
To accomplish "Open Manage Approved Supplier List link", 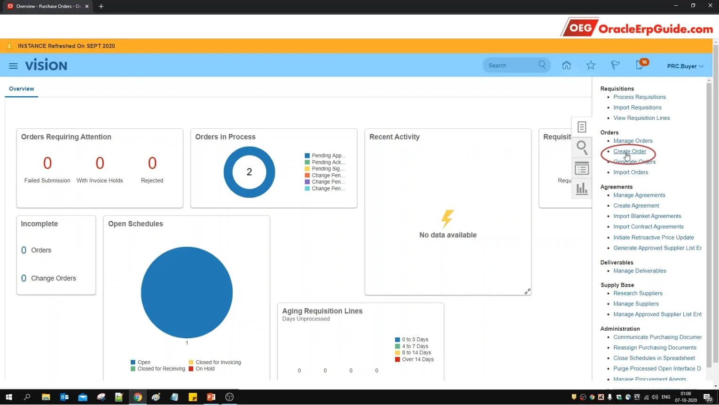I will point(657,314).
